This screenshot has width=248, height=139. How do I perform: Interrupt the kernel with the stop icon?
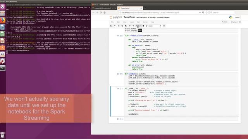point(143,26)
